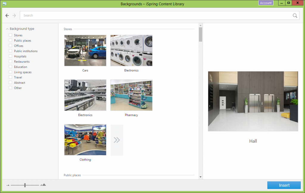Enable the Travel category filter
Viewport: 305px width, 193px height.
[x=10, y=77]
